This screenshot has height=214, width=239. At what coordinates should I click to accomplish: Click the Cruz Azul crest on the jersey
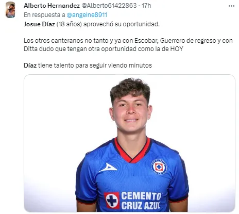159,167
